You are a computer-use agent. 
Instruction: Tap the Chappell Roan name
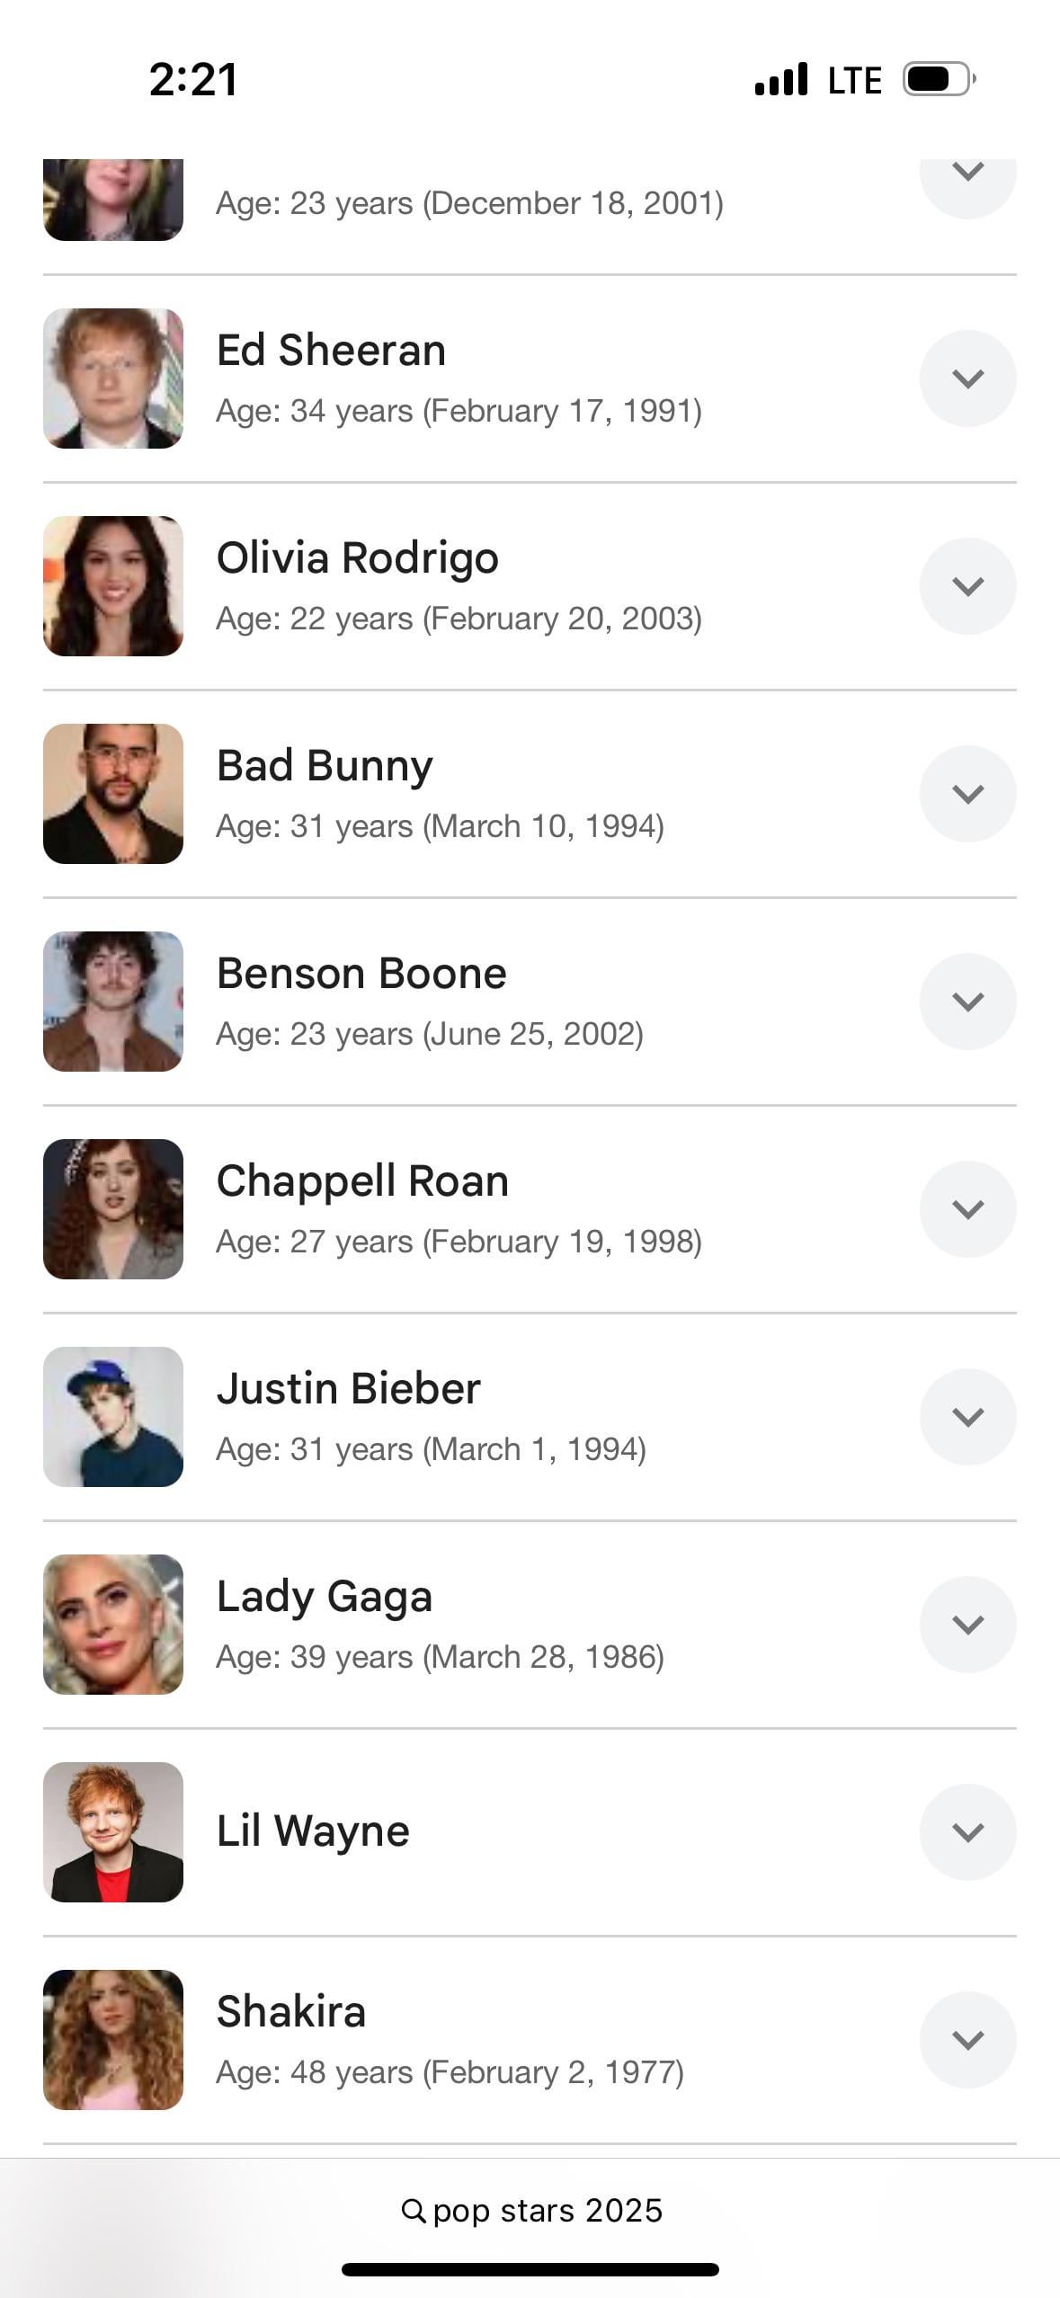coord(362,1181)
